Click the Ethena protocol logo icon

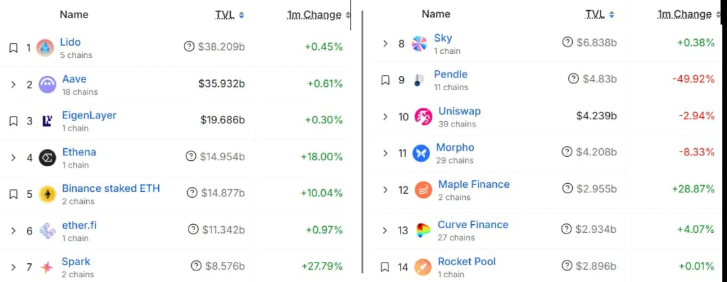(46, 158)
